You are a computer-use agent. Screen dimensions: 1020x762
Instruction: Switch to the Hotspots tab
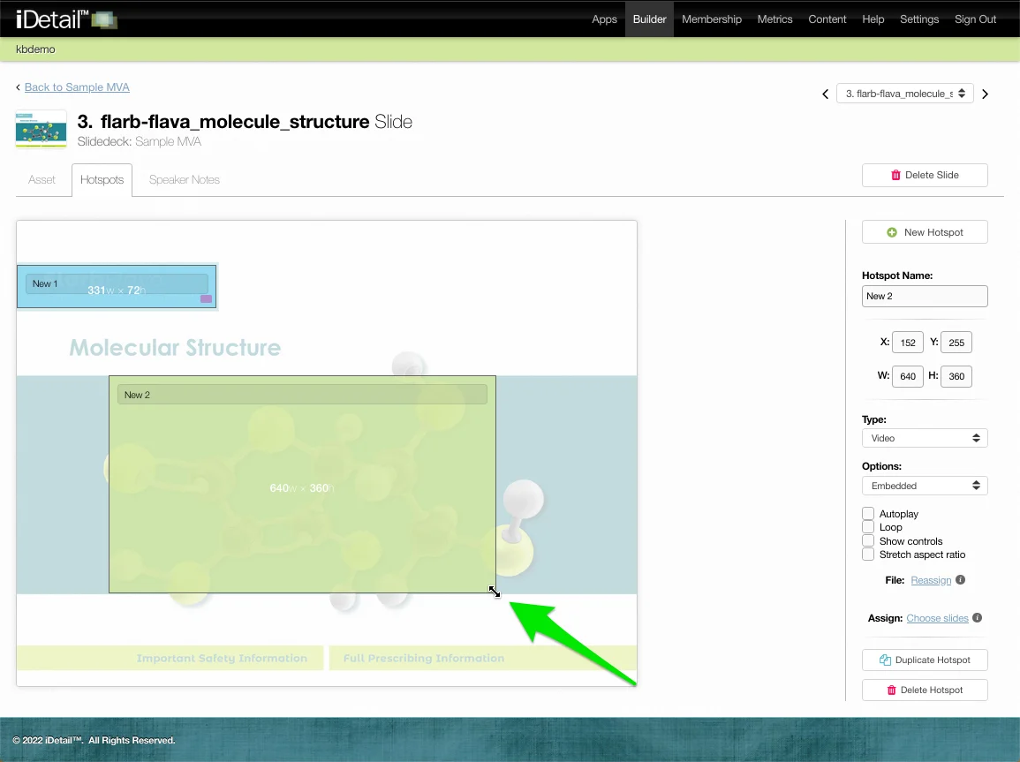[102, 179]
